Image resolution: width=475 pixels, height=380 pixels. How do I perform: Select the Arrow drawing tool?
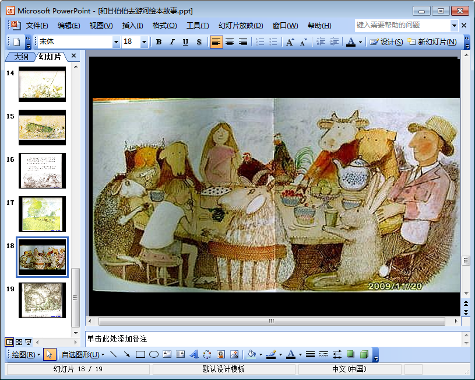click(x=127, y=354)
